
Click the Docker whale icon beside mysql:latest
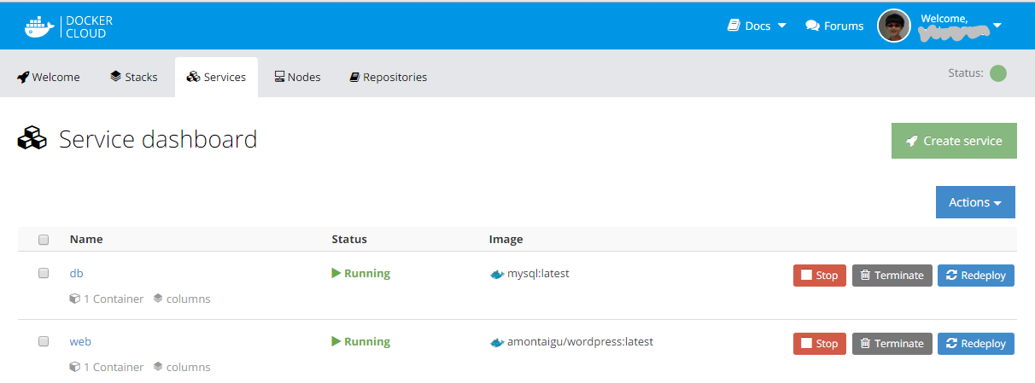pos(497,275)
